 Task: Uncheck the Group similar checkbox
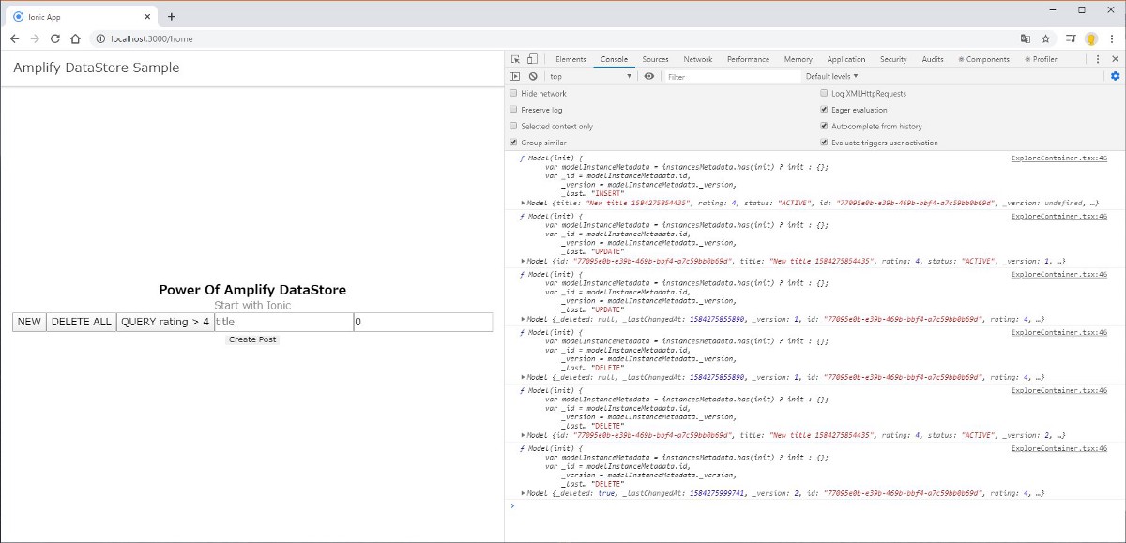coord(513,143)
